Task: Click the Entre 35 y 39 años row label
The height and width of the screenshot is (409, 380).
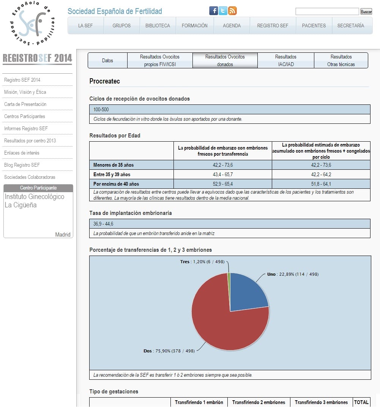Action: tap(112, 174)
